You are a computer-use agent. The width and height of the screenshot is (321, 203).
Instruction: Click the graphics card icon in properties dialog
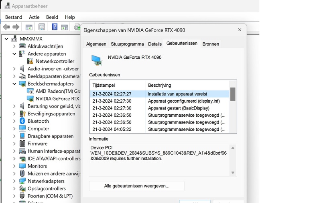tap(97, 60)
